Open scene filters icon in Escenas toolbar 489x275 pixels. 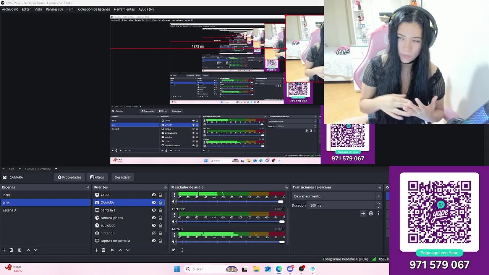coord(20,250)
